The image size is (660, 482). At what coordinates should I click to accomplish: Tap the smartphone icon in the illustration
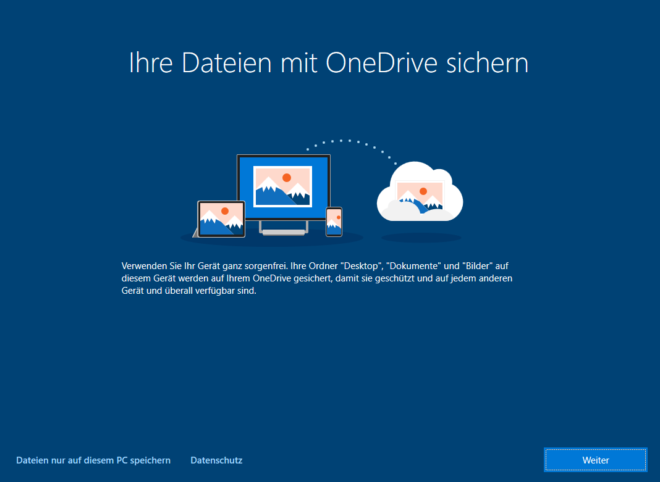(334, 222)
